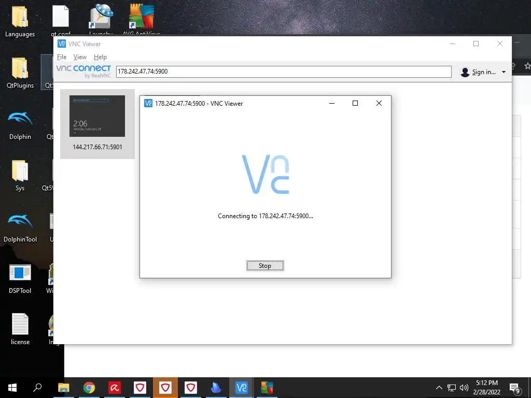Click the VNC Viewer taskbar icon
The height and width of the screenshot is (398, 531).
[242, 388]
